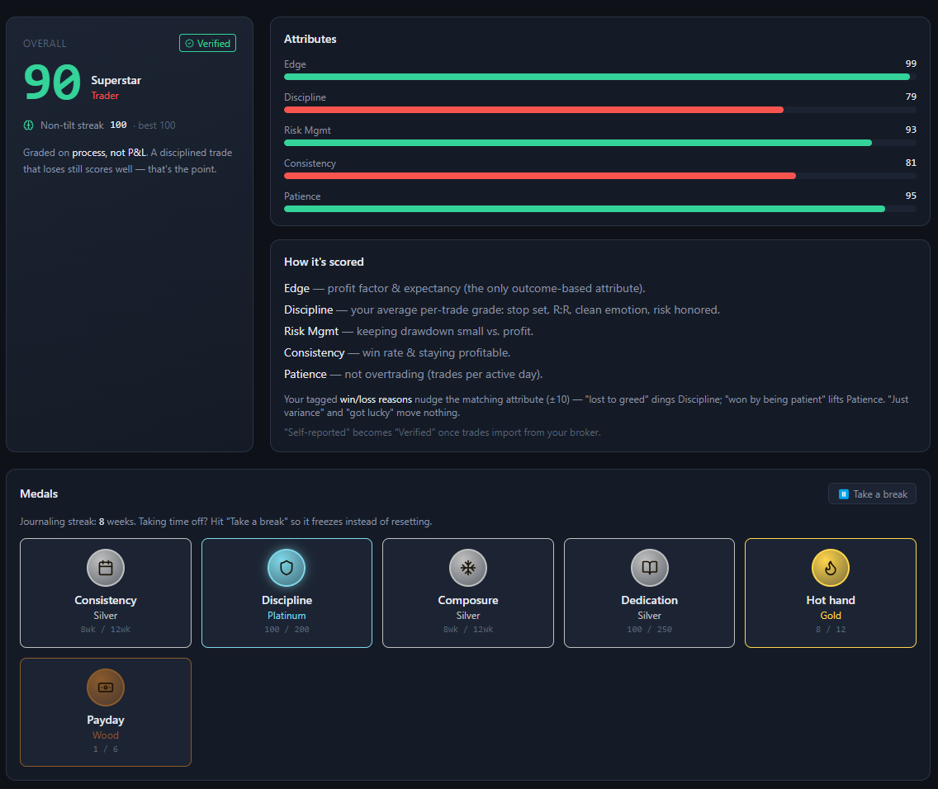Click the Medals heading

pyautogui.click(x=39, y=494)
